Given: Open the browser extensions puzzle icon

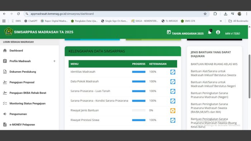Looking at the screenshot, I should tap(215, 14).
